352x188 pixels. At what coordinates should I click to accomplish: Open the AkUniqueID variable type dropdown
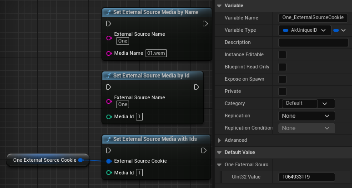coord(304,30)
